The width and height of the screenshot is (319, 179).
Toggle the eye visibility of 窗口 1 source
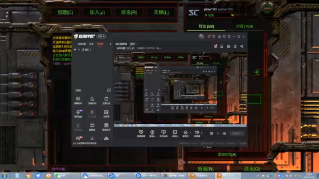pyautogui.click(x=75, y=49)
